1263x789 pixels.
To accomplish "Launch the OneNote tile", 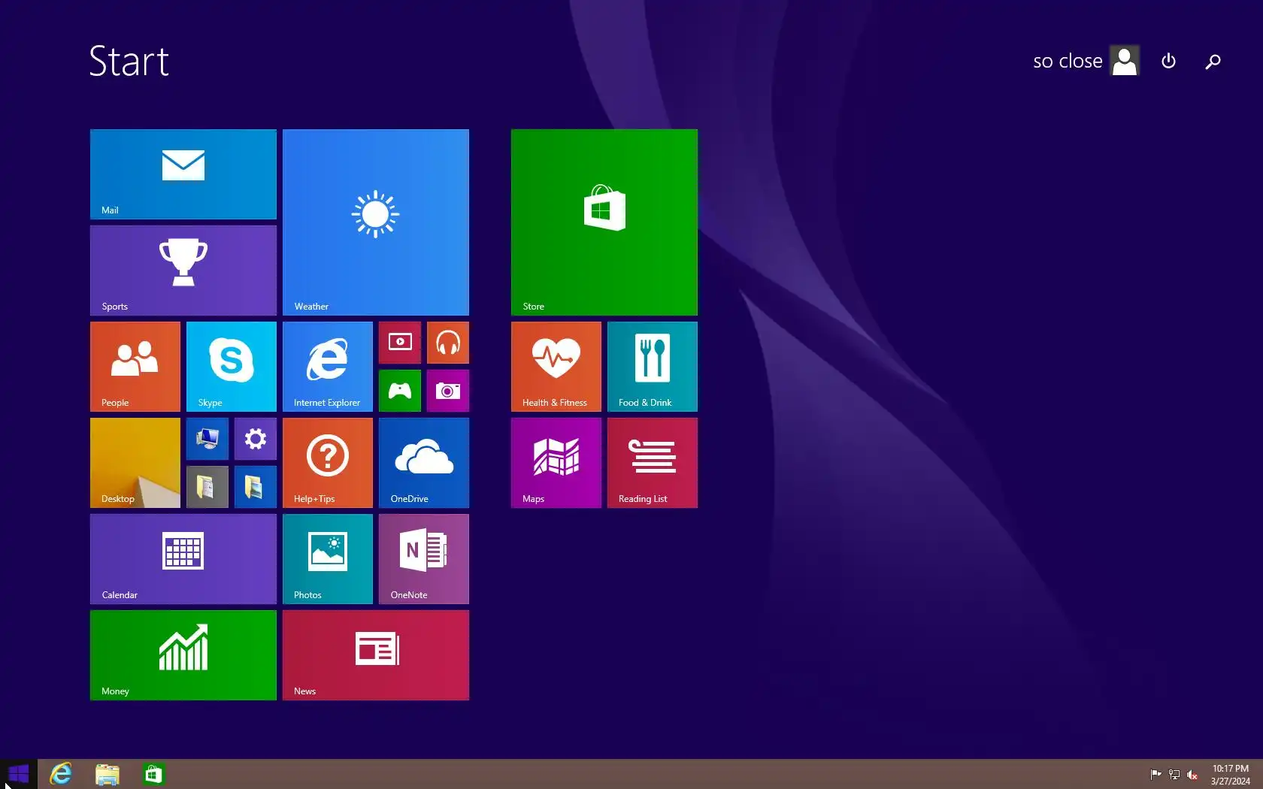I will tap(424, 559).
